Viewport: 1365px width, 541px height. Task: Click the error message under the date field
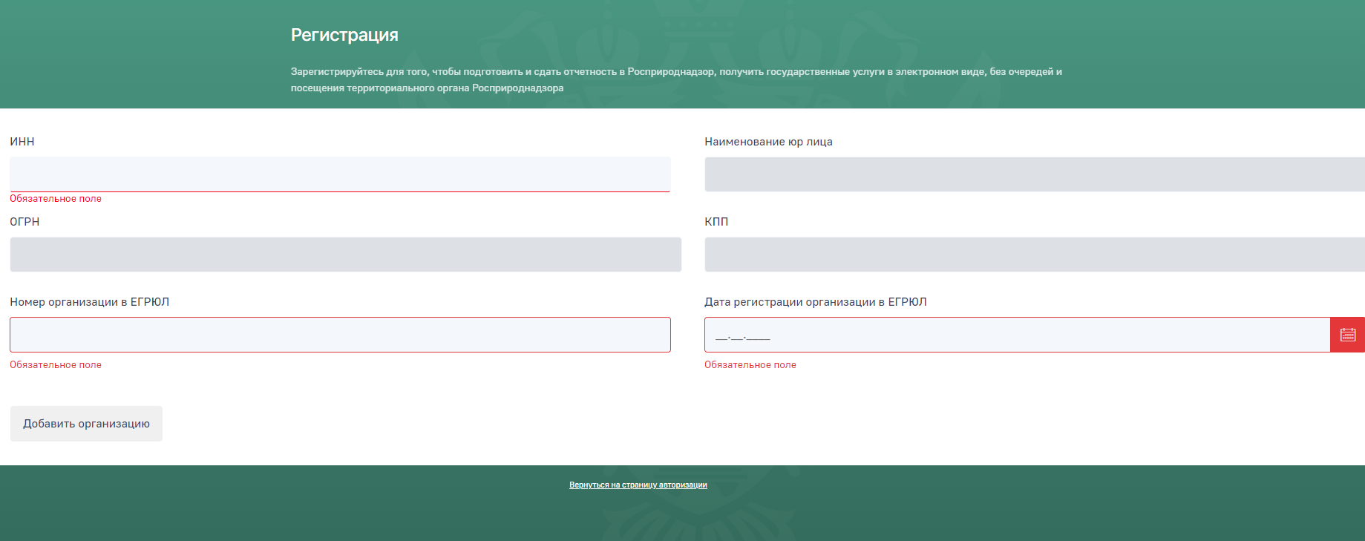pyautogui.click(x=750, y=365)
